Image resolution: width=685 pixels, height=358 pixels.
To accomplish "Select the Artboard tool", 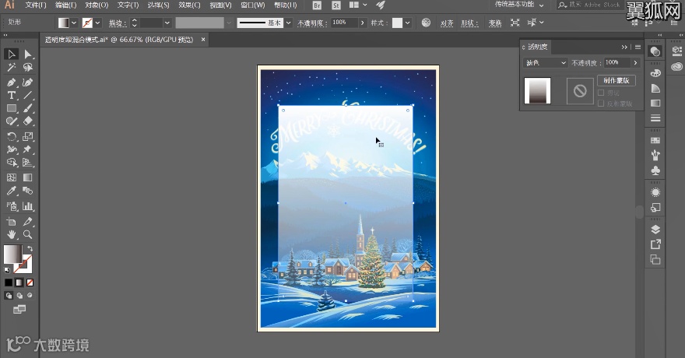I will 12,221.
